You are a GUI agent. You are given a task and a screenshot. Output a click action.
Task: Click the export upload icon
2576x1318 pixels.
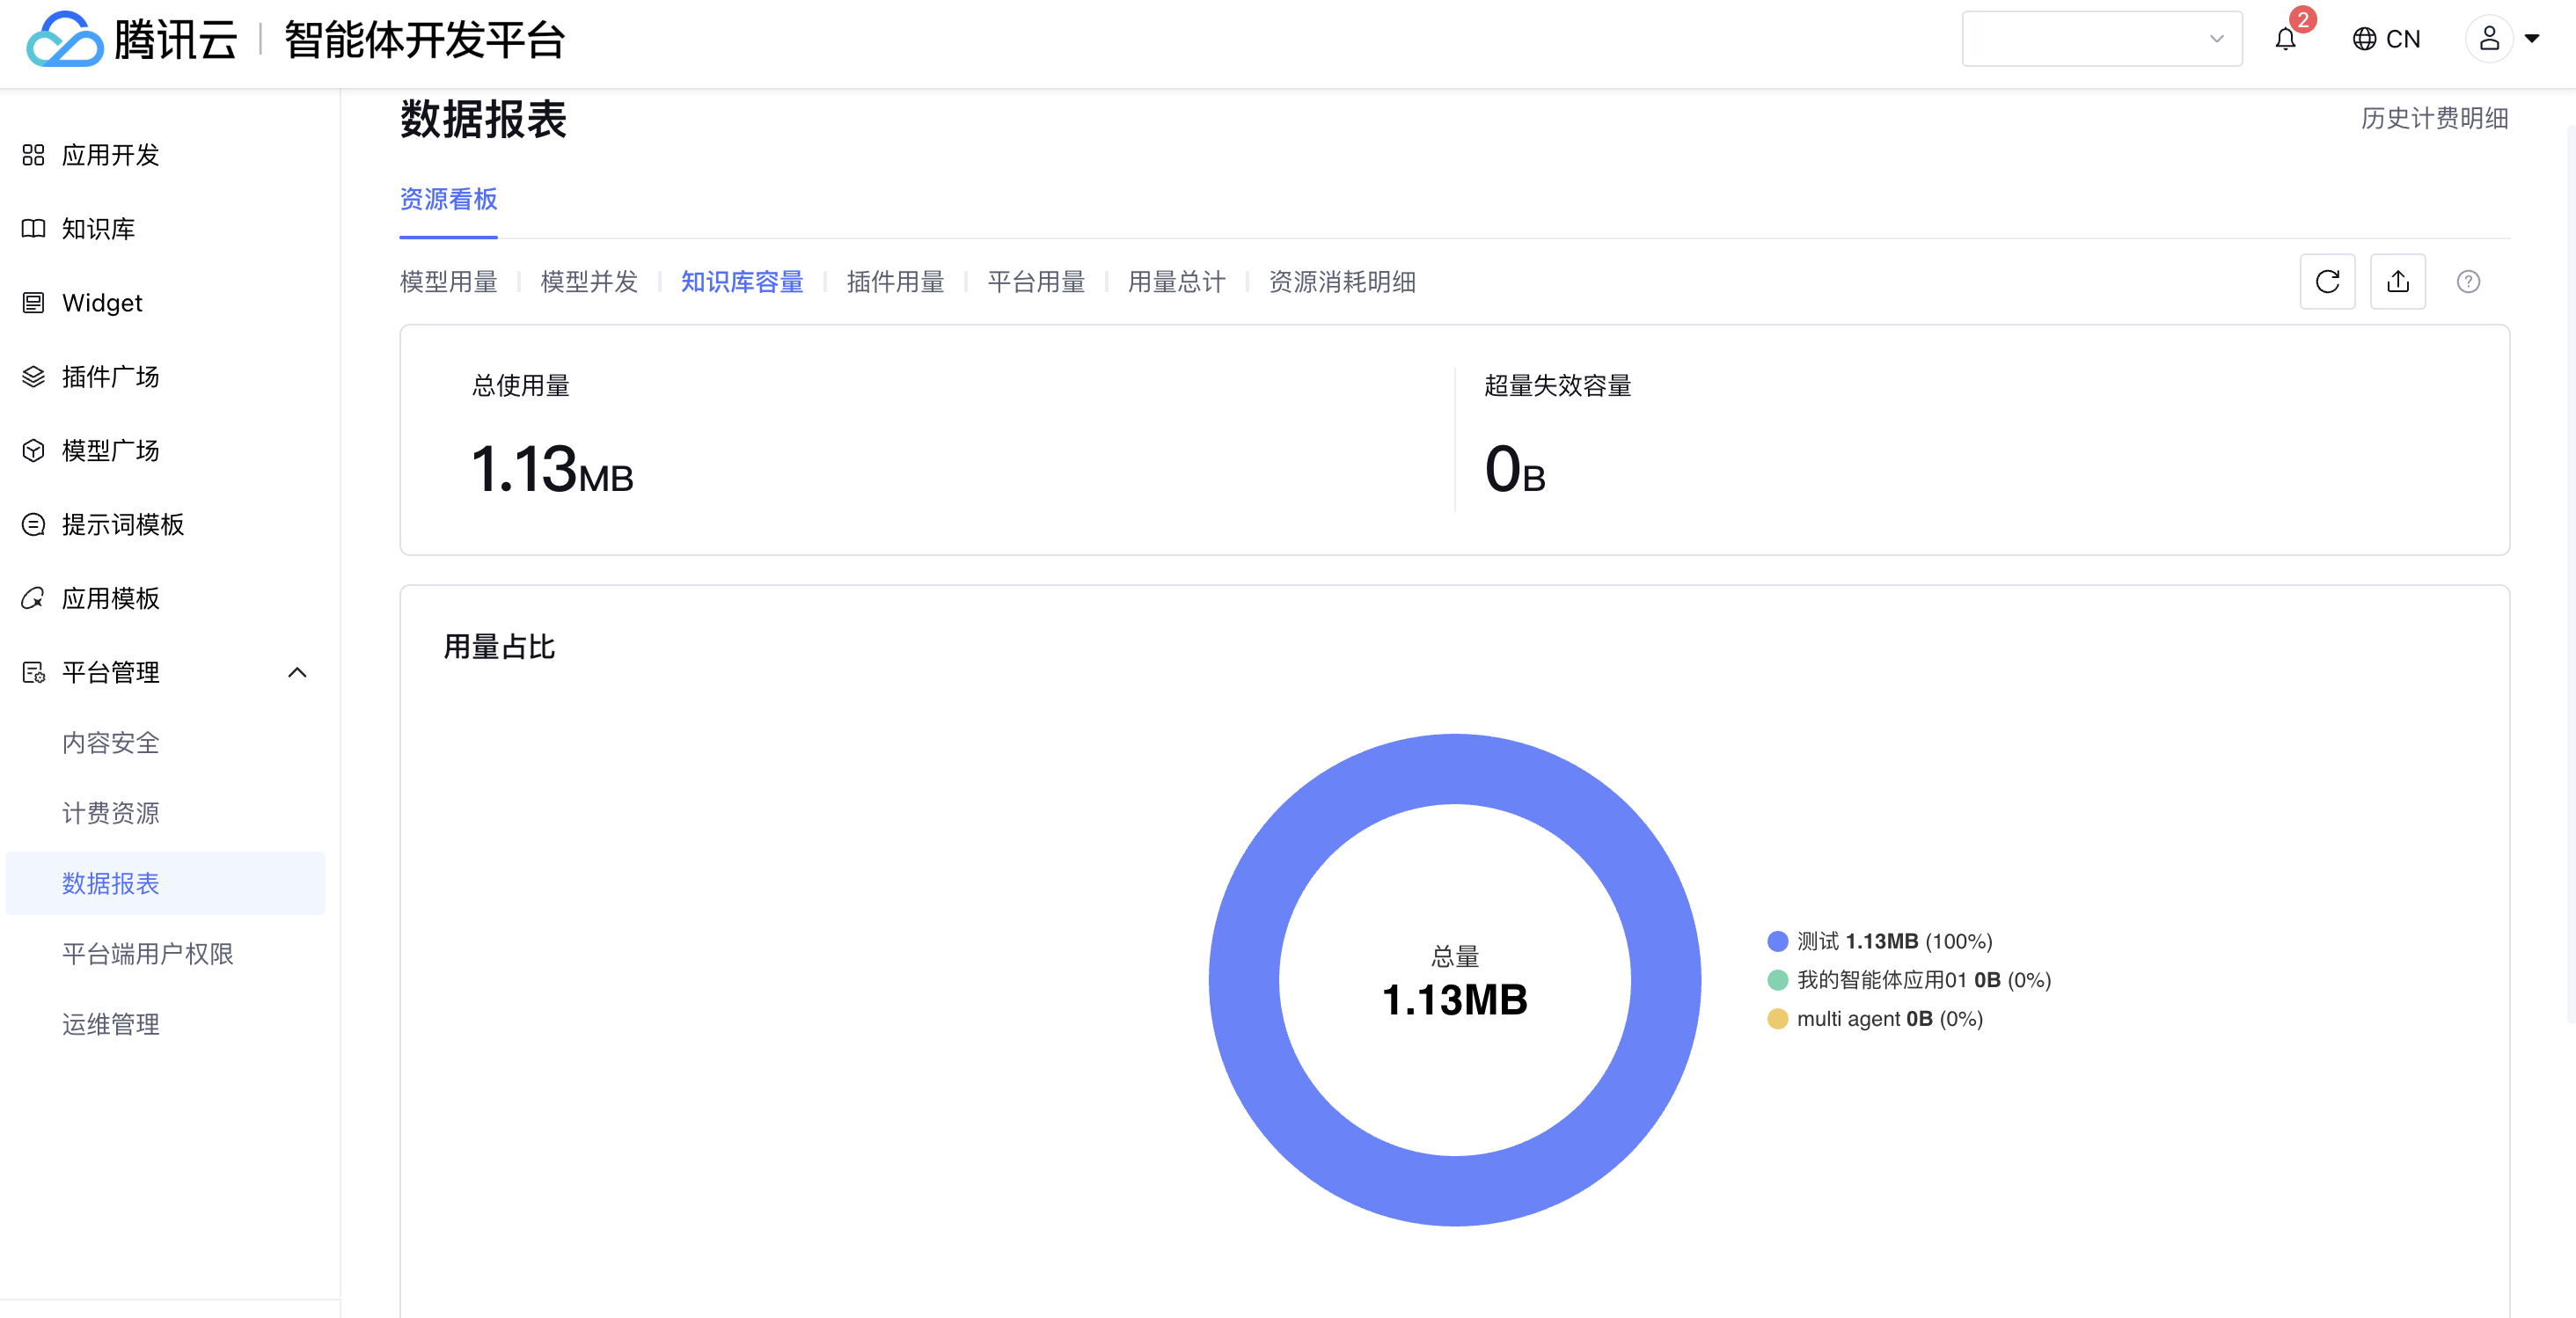pyautogui.click(x=2397, y=282)
